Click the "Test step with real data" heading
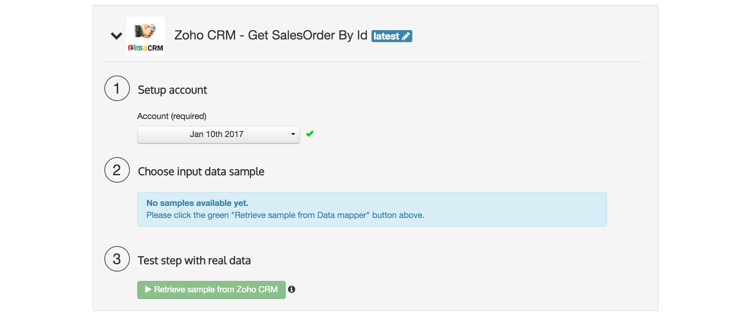Screen dimensions: 753x315 tap(194, 260)
